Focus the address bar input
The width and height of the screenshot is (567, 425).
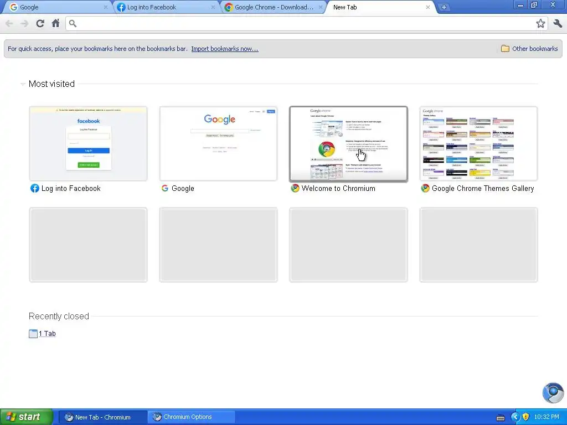coord(306,23)
